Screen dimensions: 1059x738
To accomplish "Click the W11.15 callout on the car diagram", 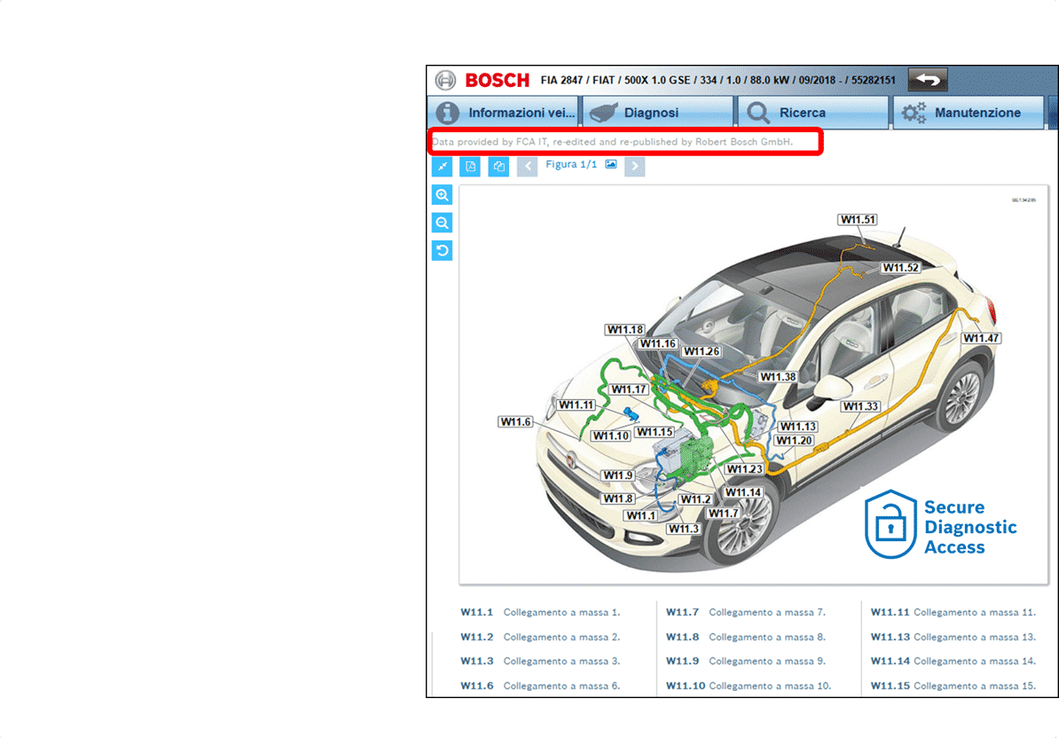I will coord(655,432).
